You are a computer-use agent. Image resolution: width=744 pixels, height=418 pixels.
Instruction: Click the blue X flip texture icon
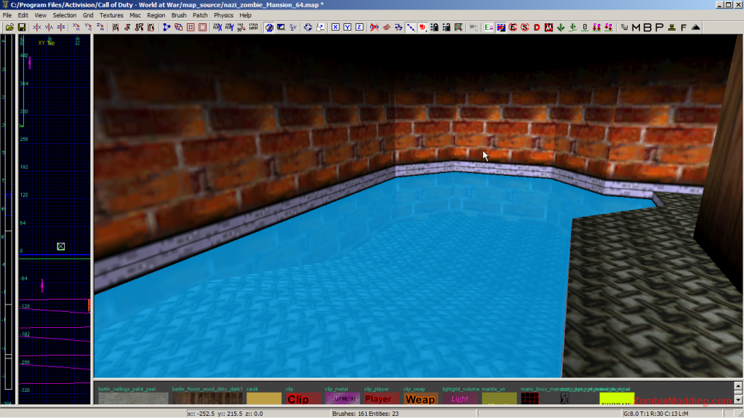click(217, 28)
